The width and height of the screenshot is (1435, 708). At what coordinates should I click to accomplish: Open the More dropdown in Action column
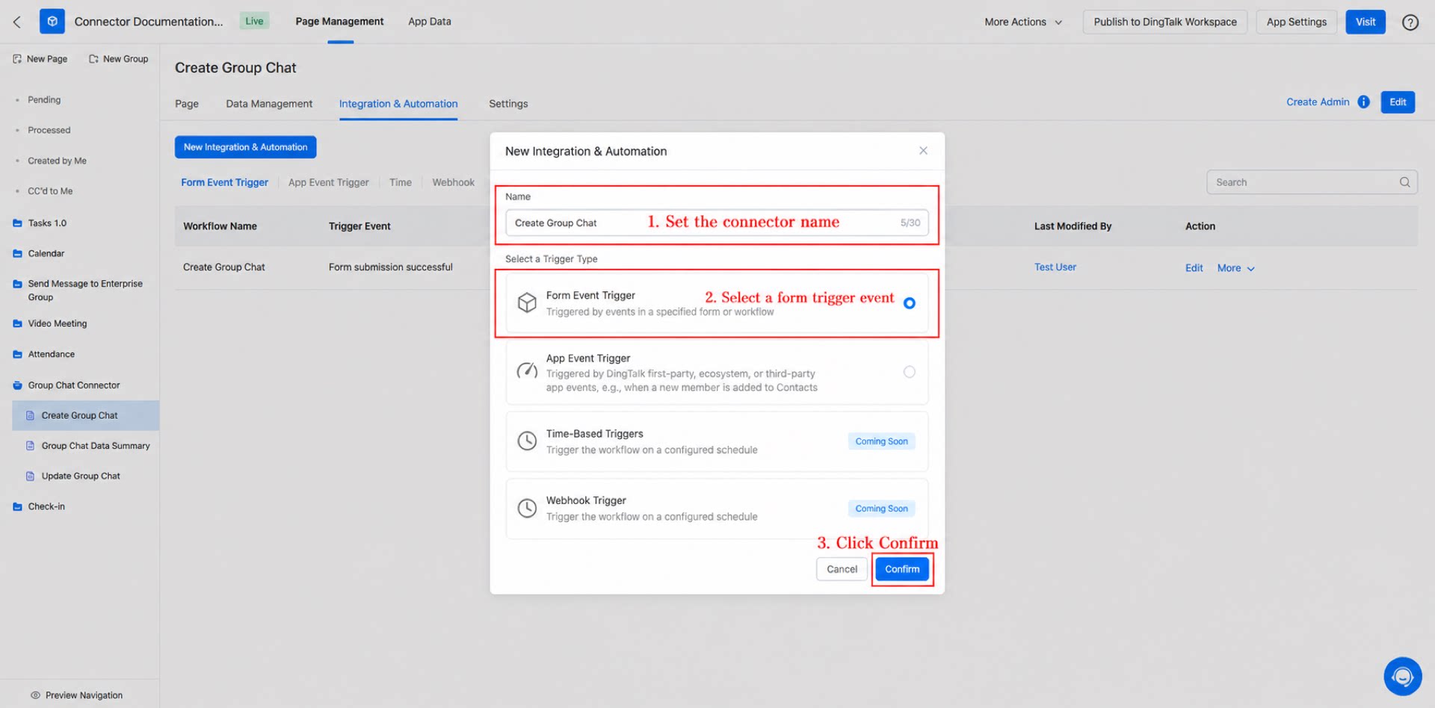(1235, 268)
